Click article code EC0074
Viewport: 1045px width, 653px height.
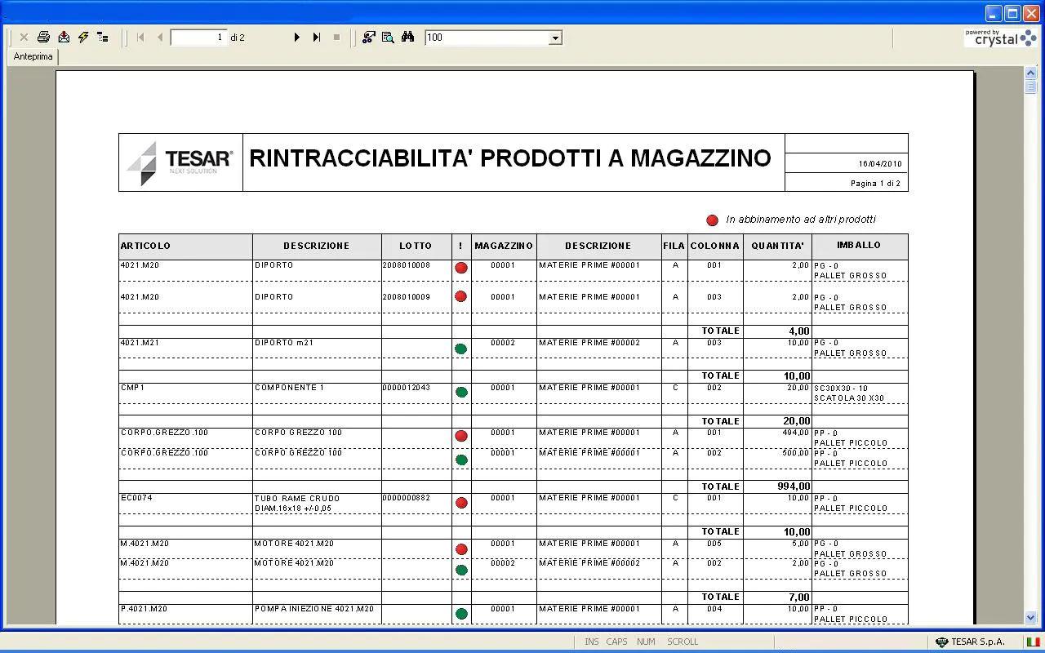(136, 498)
